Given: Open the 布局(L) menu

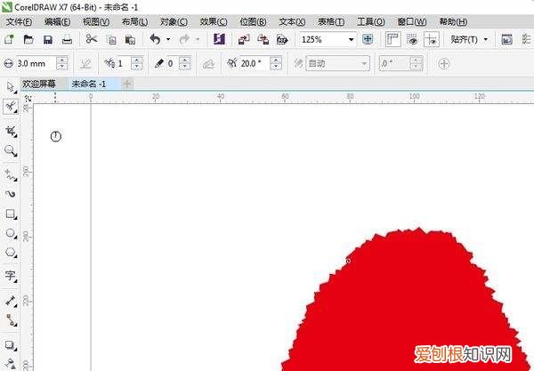Looking at the screenshot, I should click(x=135, y=21).
